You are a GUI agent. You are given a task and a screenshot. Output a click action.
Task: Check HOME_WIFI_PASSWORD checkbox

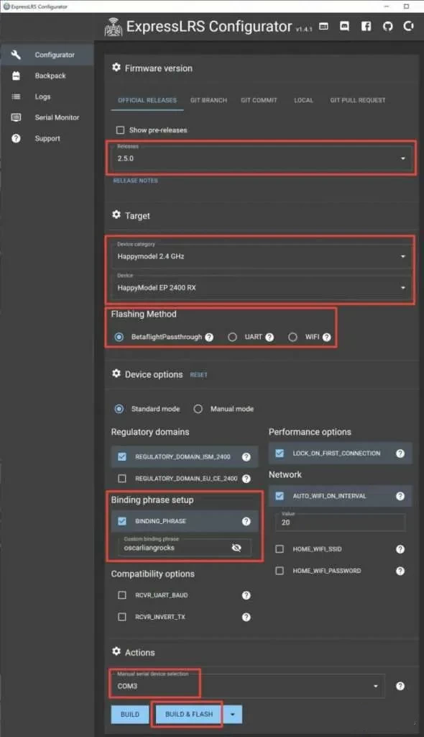pyautogui.click(x=280, y=571)
